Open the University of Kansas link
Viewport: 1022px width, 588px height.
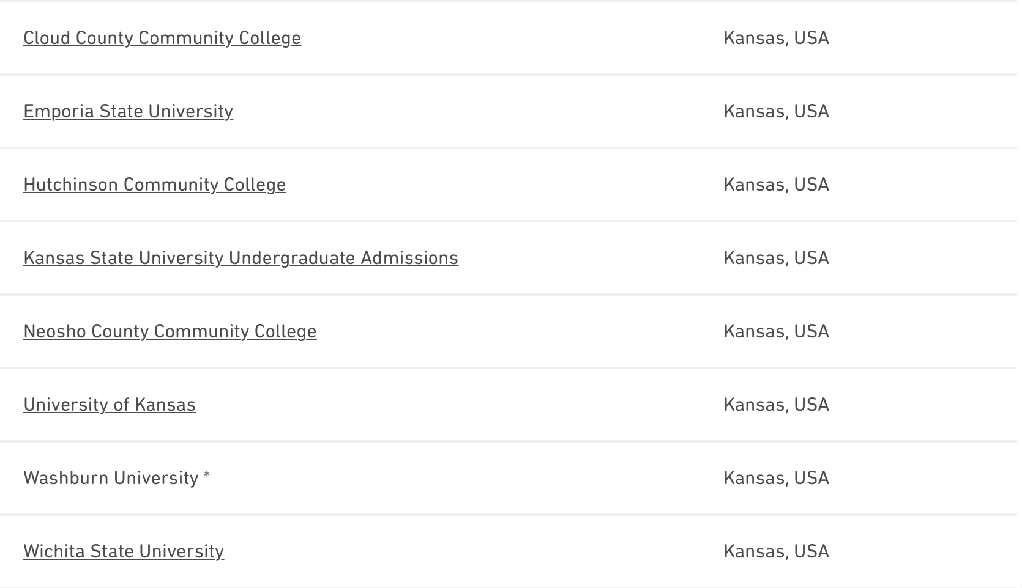[x=109, y=405]
